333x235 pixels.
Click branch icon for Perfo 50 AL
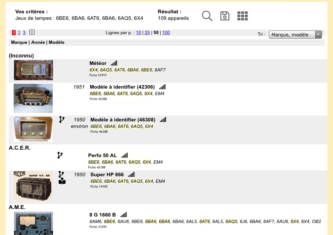(60, 155)
